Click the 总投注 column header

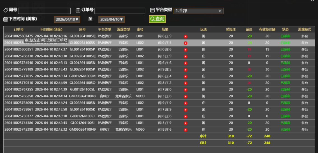(231, 29)
